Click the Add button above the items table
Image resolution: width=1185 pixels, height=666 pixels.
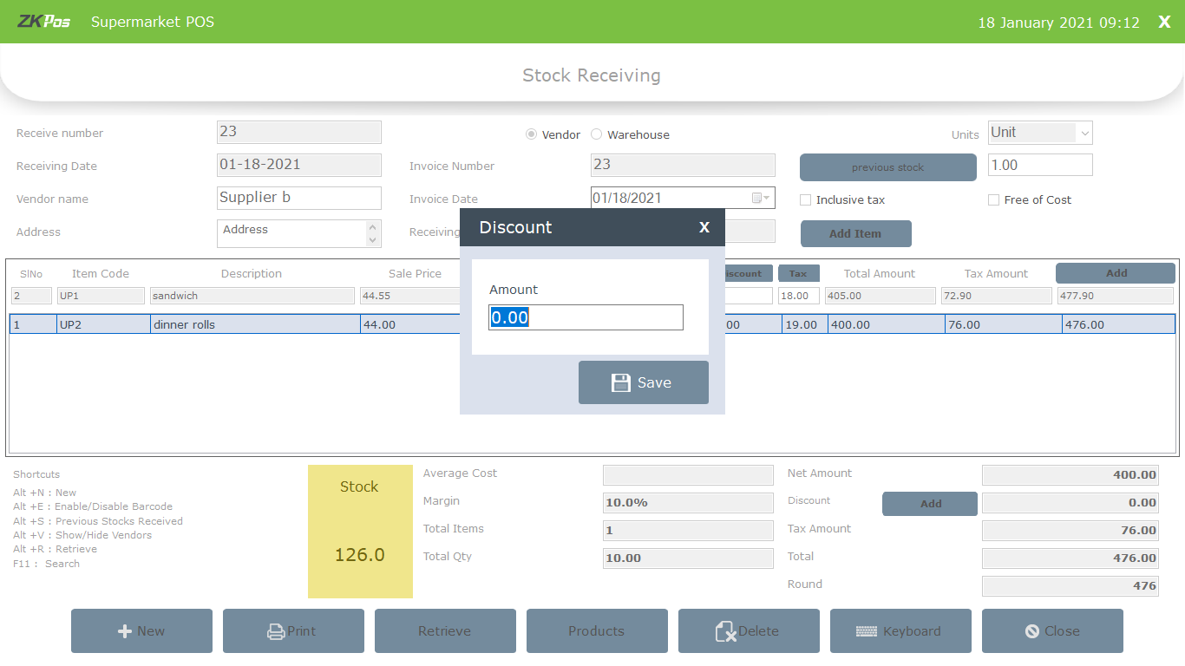tap(1116, 272)
